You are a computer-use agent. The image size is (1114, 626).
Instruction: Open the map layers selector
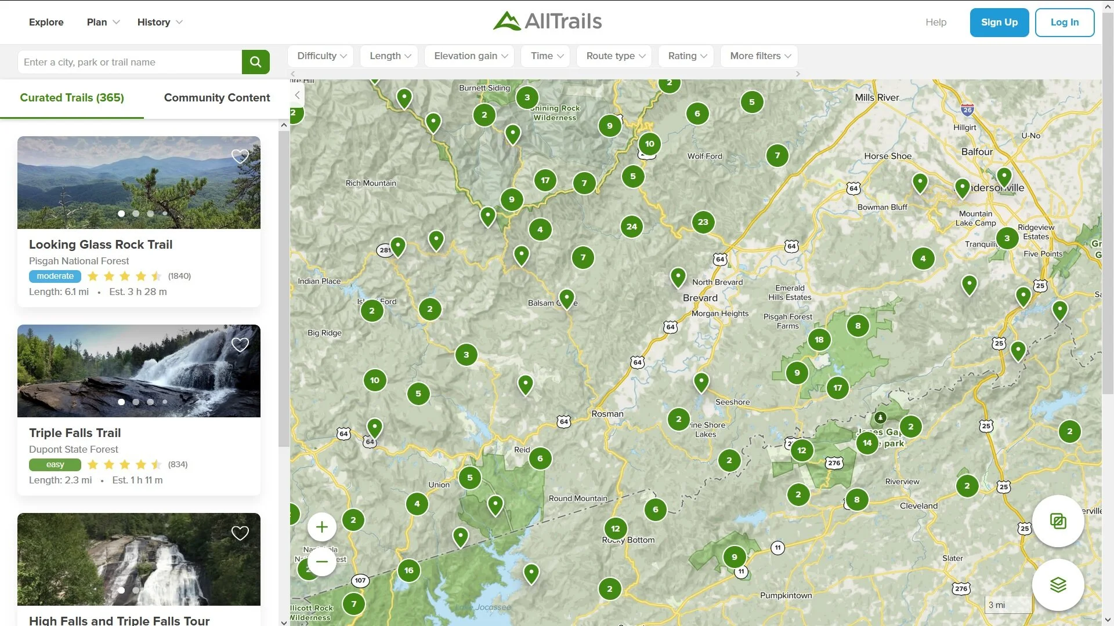[1058, 585]
